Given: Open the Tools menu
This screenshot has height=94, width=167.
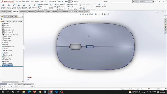Looking at the screenshot, I should click(32, 2).
